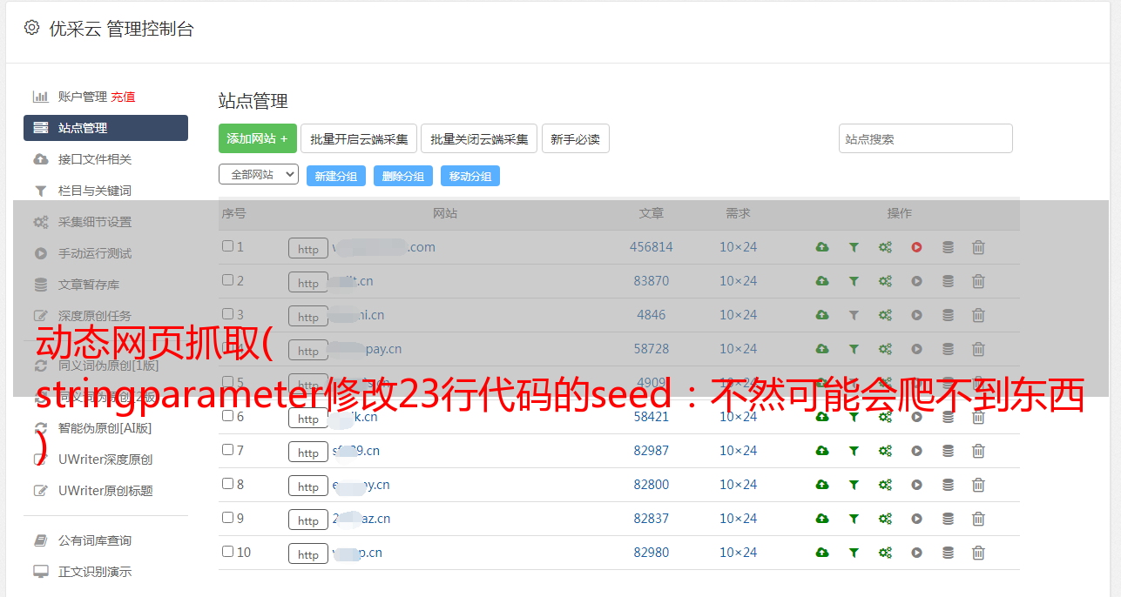
Task: Click database icon in row with 82987
Action: point(948,451)
